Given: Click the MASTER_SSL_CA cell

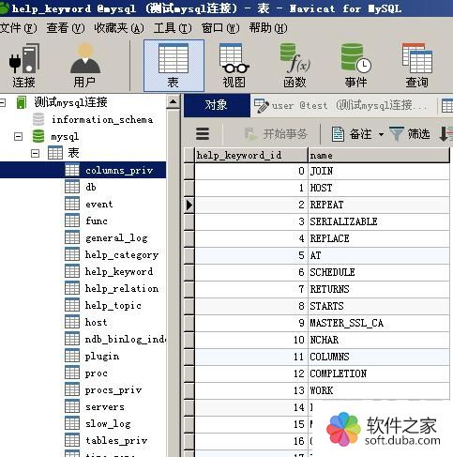Looking at the screenshot, I should point(379,323).
